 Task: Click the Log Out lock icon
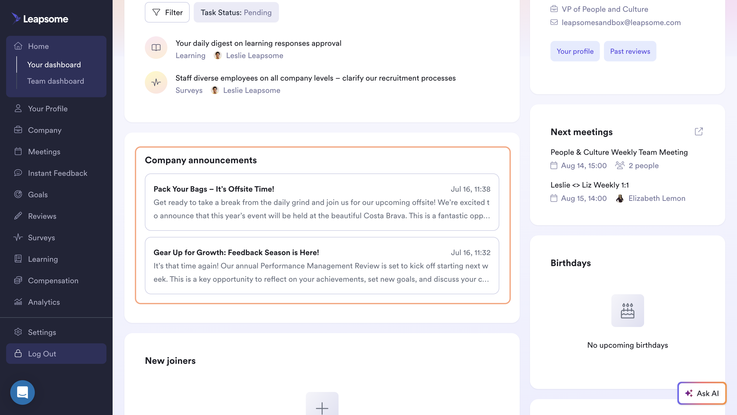pos(18,354)
